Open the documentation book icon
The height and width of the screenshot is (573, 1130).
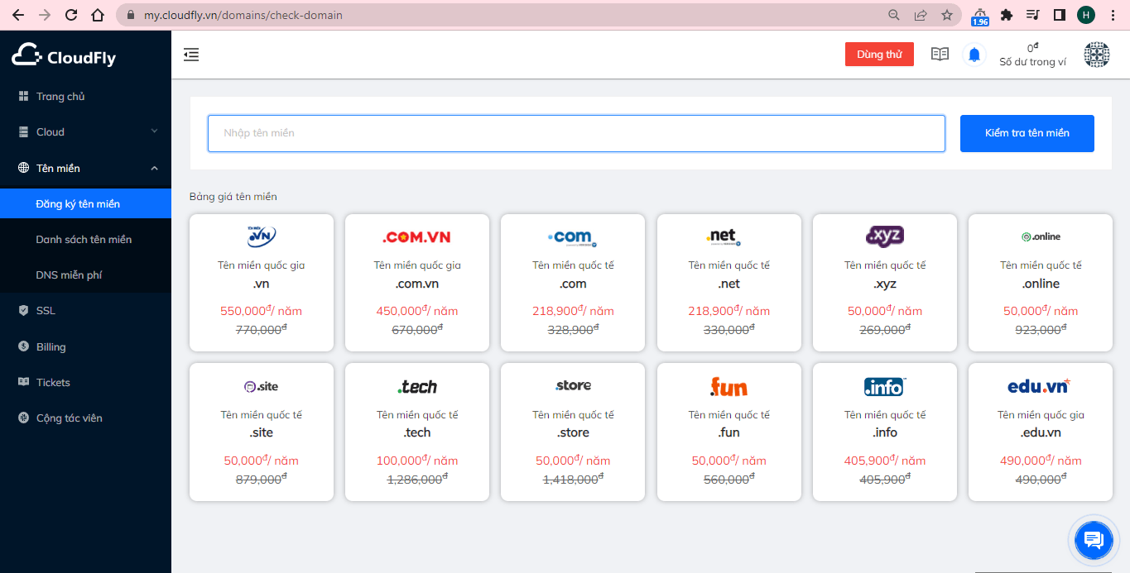coord(940,55)
